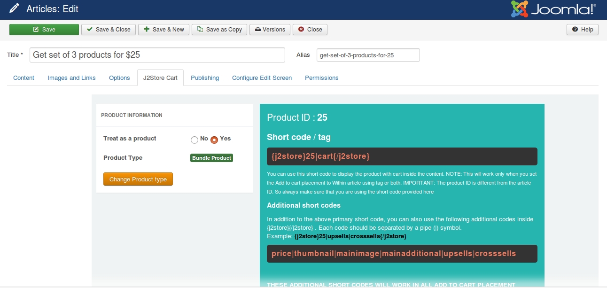607x288 pixels.
Task: Click the pencil edit icon in header
Action: pyautogui.click(x=14, y=8)
